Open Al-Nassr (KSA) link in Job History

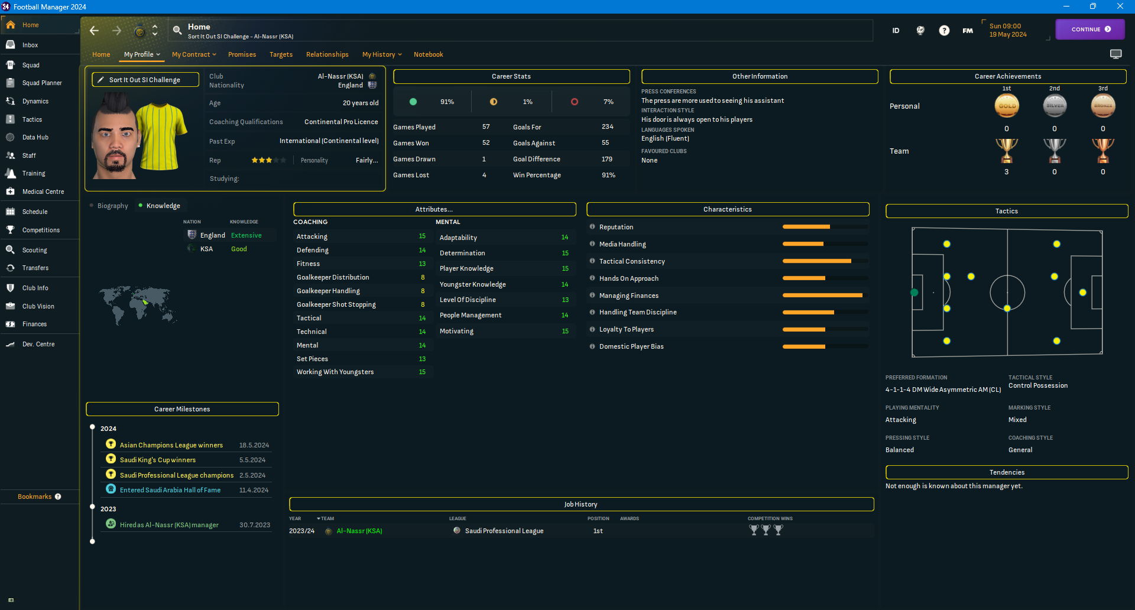[359, 531]
